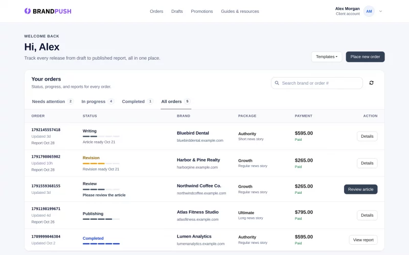This screenshot has width=409, height=255.
Task: Click Place new order button
Action: pos(365,57)
